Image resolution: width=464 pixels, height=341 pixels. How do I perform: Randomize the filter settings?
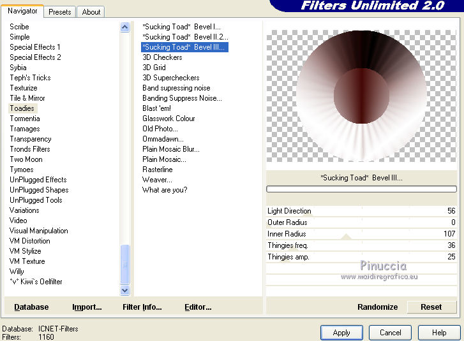(x=377, y=307)
